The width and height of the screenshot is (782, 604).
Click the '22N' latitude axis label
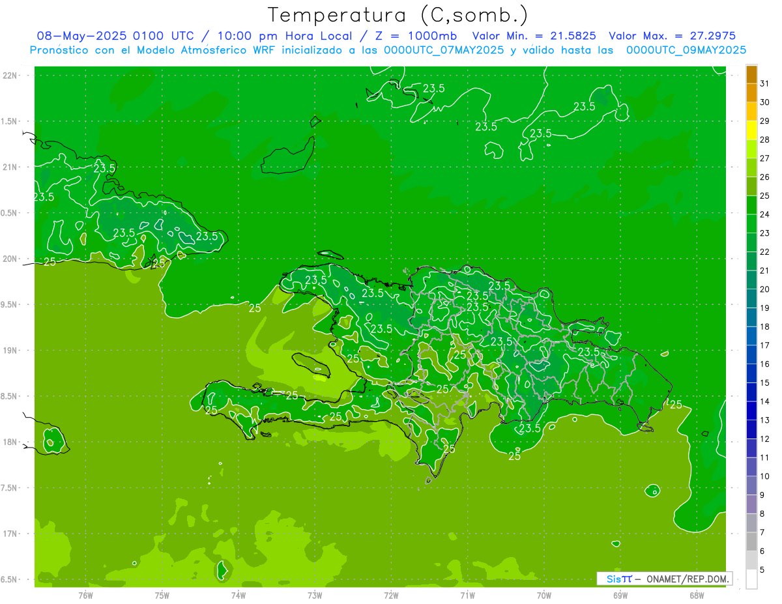click(x=10, y=76)
